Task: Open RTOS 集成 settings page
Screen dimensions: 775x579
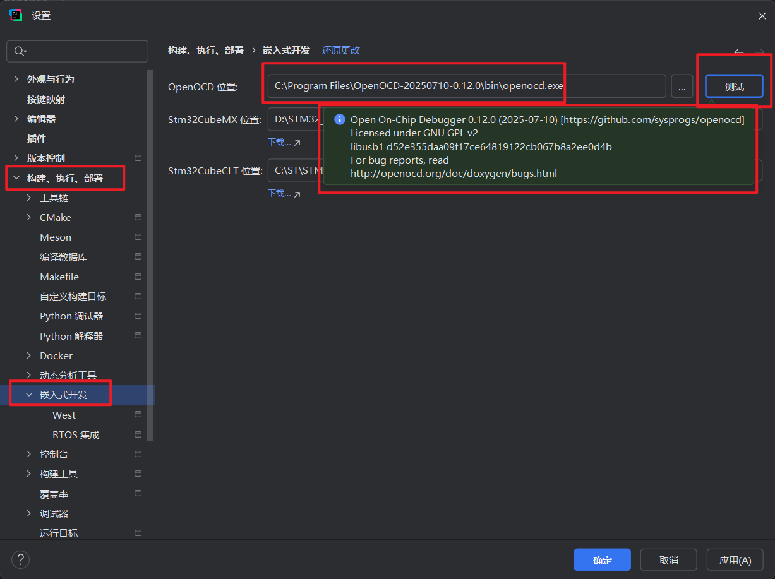Action: click(76, 434)
